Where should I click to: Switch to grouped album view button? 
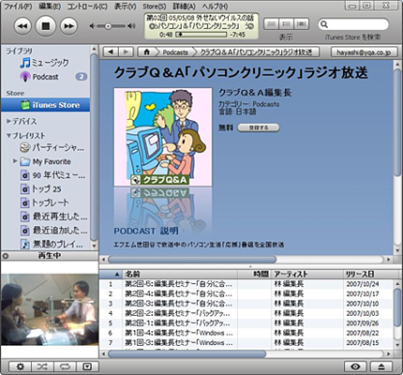click(286, 23)
